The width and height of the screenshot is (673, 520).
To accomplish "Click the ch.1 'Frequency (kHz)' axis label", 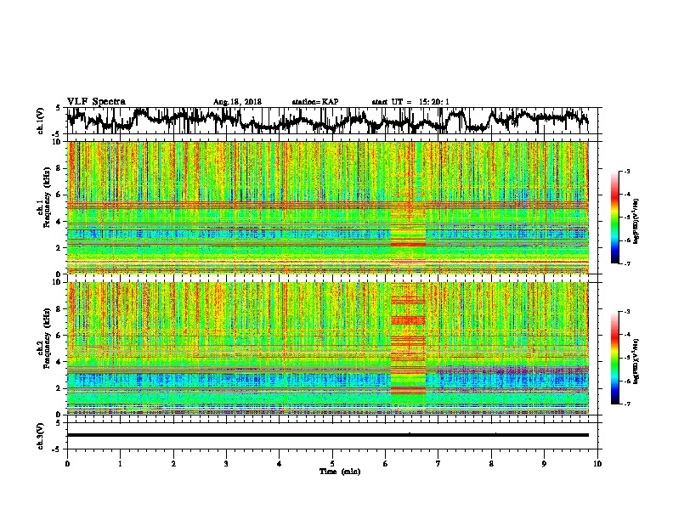I will [x=46, y=197].
